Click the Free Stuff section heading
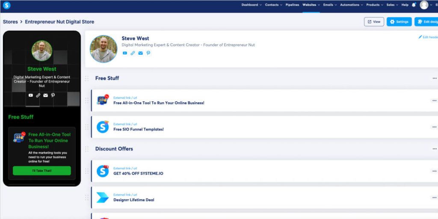 (107, 78)
